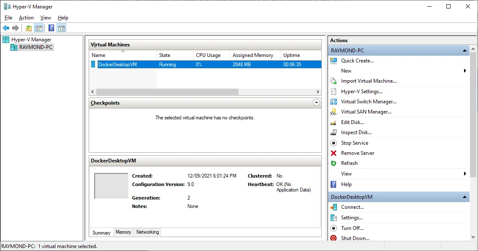This screenshot has width=478, height=251.
Task: Click the Stop Service icon
Action: tap(334, 143)
